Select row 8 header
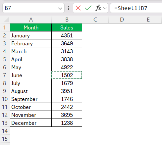 click(x=5, y=83)
